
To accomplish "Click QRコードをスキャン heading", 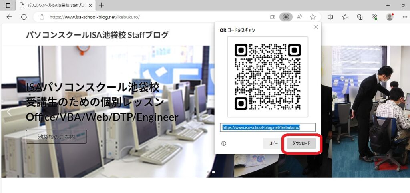I will [237, 30].
